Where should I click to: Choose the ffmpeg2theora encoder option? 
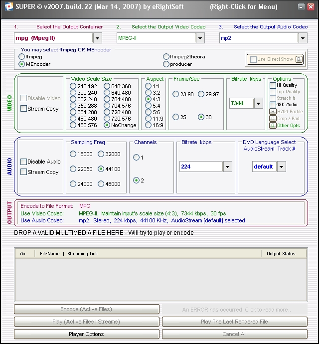point(166,57)
